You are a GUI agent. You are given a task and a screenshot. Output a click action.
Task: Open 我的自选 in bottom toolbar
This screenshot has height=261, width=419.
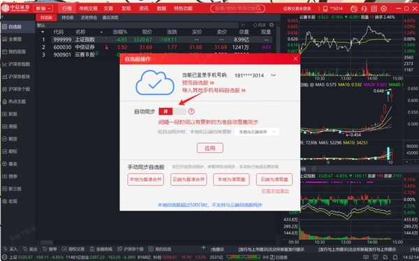pyautogui.click(x=160, y=249)
